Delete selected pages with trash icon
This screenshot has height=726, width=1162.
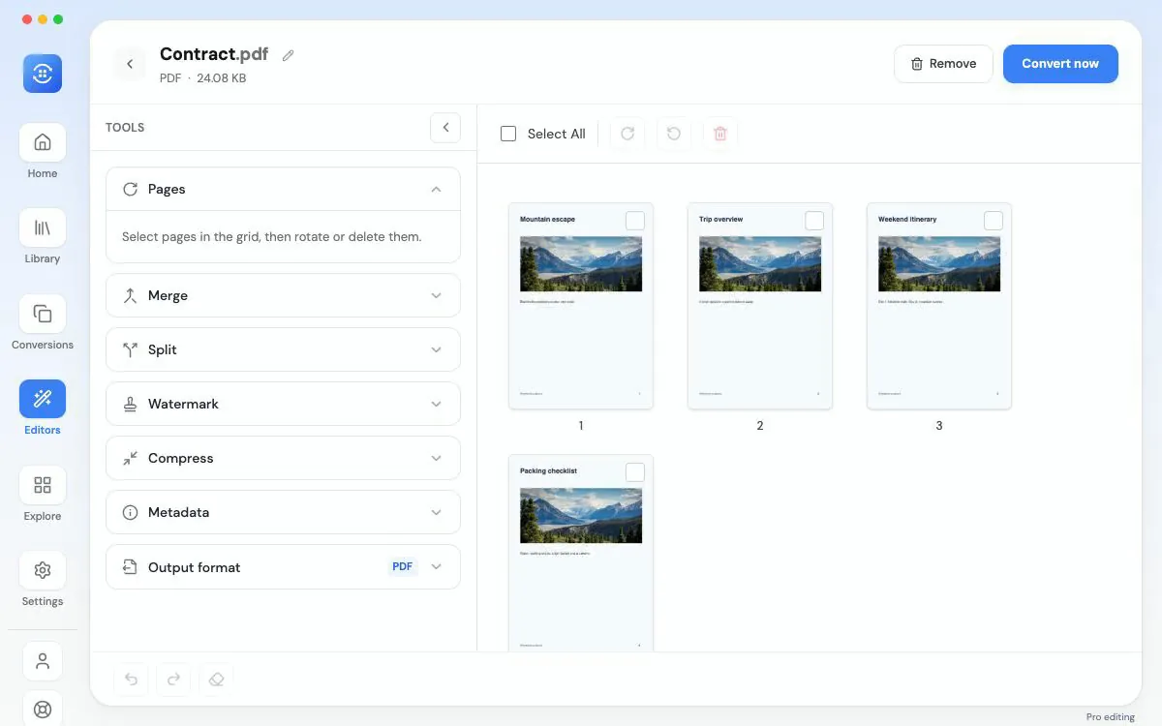pyautogui.click(x=720, y=134)
